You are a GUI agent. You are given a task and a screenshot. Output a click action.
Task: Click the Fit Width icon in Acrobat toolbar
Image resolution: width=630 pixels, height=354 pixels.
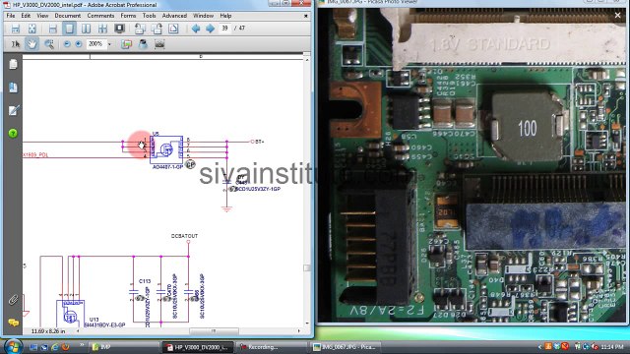coord(16,29)
